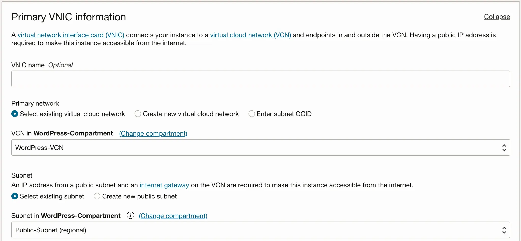The image size is (521, 241).
Task: Open the virtual network interface card (VNIC) link
Action: click(71, 35)
